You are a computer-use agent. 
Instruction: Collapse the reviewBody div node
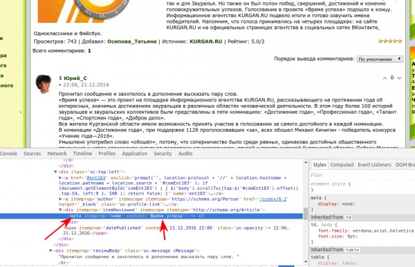(50, 250)
